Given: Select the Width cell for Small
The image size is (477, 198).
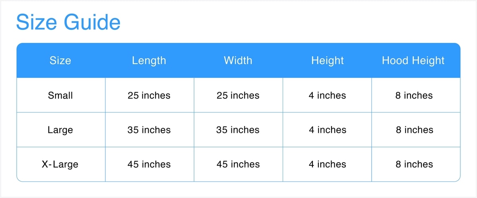Looking at the screenshot, I should point(238,95).
